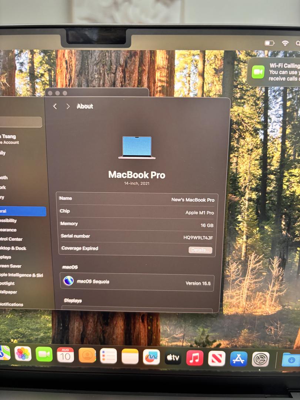This screenshot has width=300, height=400.
Task: Click the "14-inch, 2021" model text
Action: tap(137, 183)
